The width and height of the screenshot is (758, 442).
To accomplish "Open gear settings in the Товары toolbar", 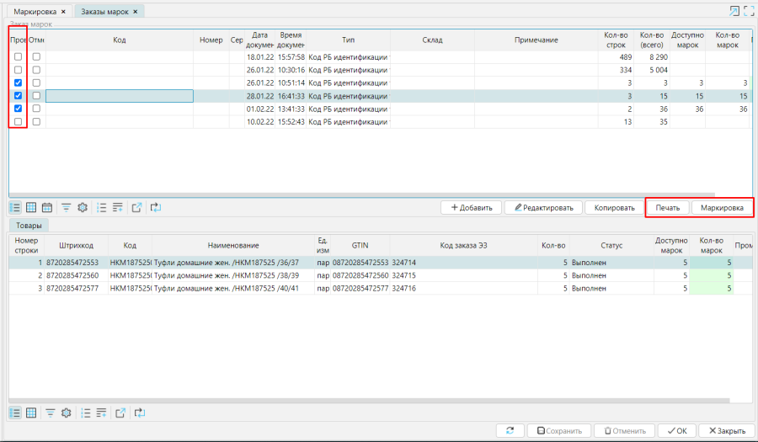I will click(66, 413).
